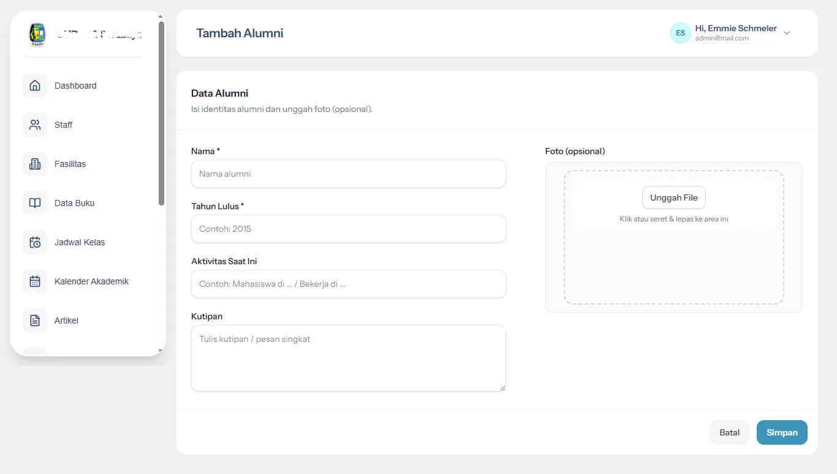837x474 pixels.
Task: Click the ES user avatar
Action: (681, 33)
